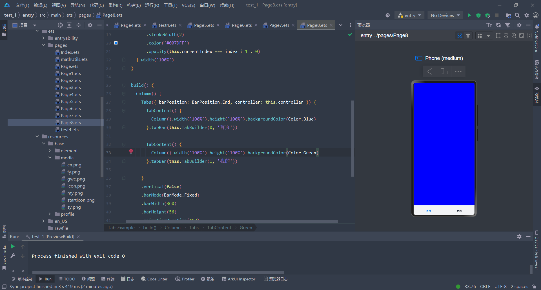
Task: Click the #007DFF color swatch in gutter
Action: tap(116, 43)
